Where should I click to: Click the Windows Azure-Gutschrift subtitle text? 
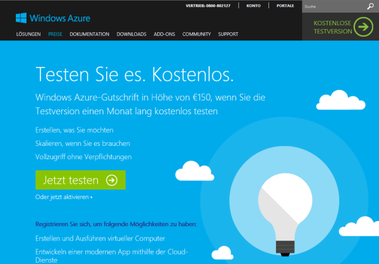coord(150,104)
